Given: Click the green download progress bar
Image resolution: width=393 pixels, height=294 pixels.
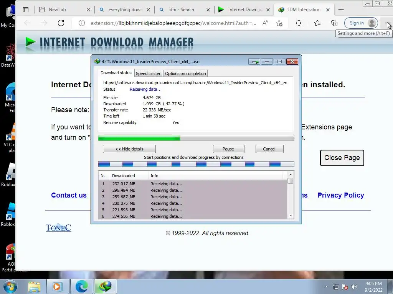Looking at the screenshot, I should (196, 138).
